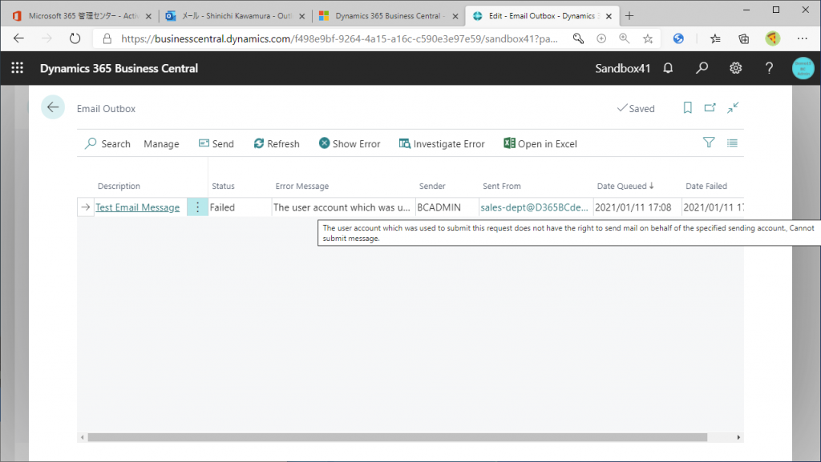Image resolution: width=821 pixels, height=462 pixels.
Task: Select the BCADMIN sender cell
Action: tap(447, 207)
